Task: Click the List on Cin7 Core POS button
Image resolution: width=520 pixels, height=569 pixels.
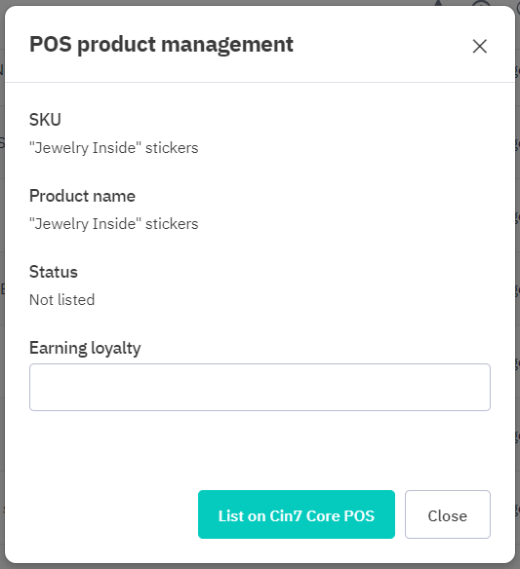Action: coord(297,514)
